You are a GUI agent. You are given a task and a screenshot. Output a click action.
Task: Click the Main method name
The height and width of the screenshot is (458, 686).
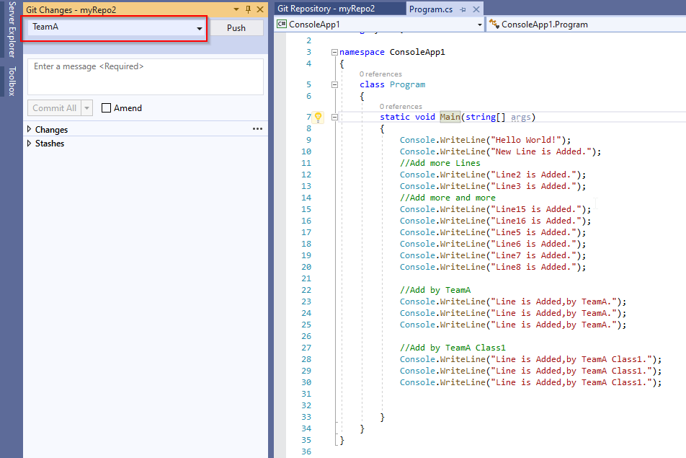[x=450, y=117]
